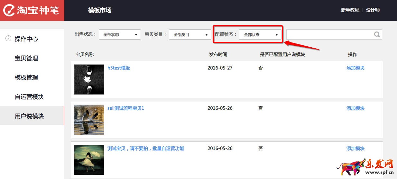Open 自运营模块 in the sidebar
This screenshot has width=397, height=179.
[29, 97]
